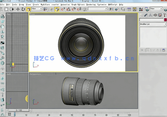Click the Select and Manipulate tool
Image resolution: width=167 pixels, height=117 pixels.
52,9
